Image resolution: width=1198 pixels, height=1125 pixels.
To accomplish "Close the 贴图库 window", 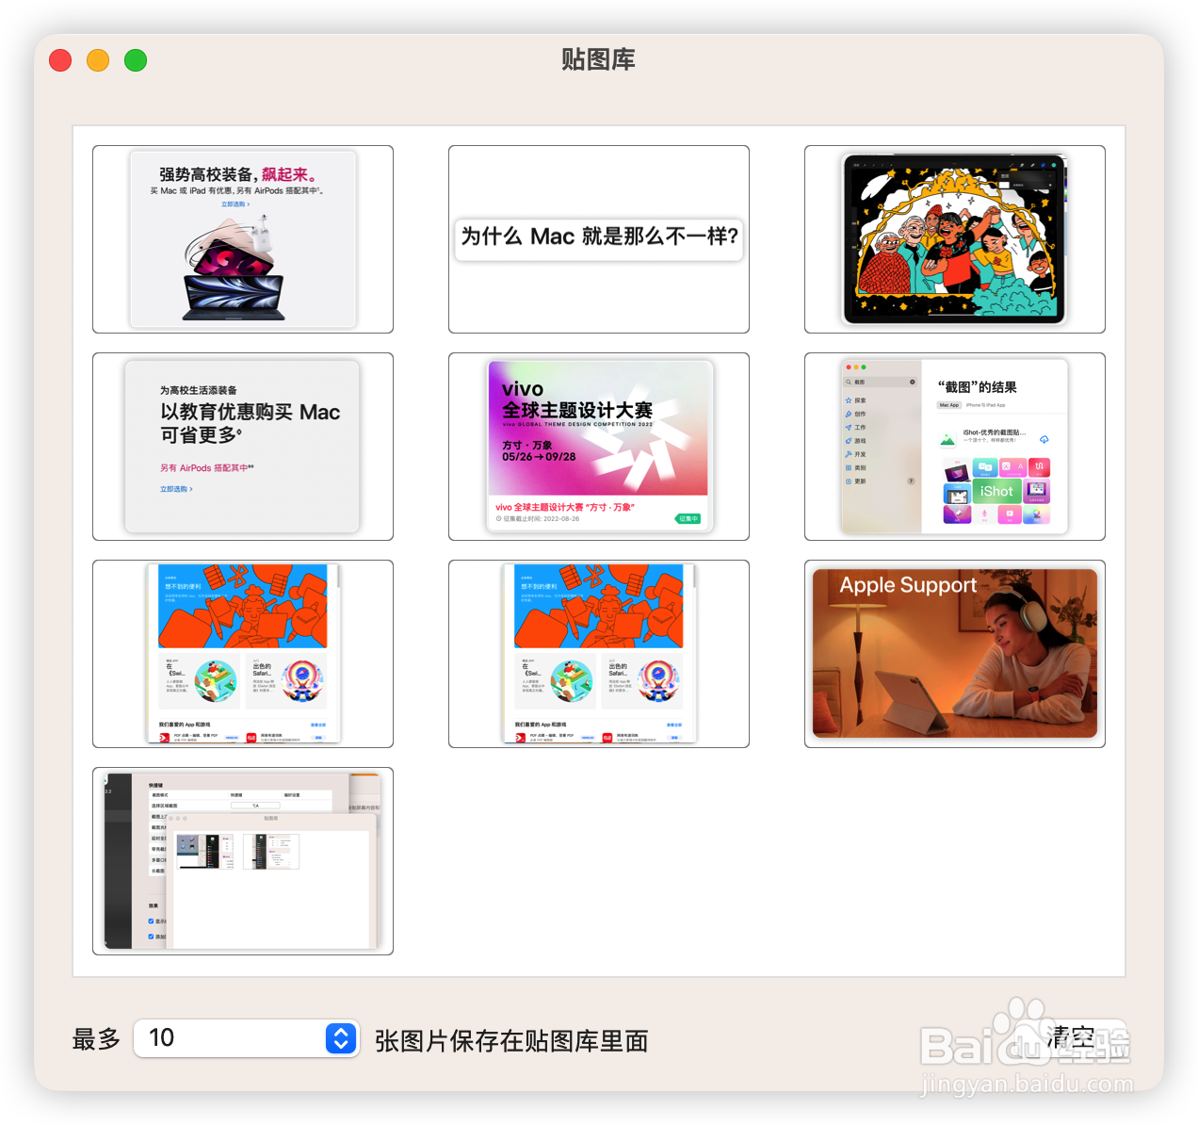I will coord(60,60).
